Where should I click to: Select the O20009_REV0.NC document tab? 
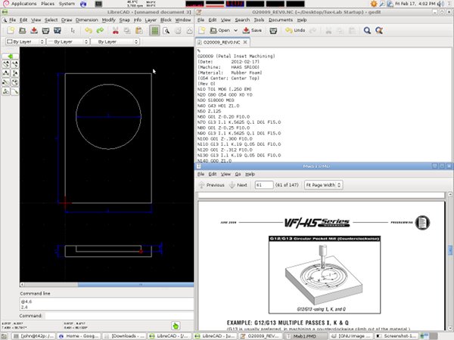click(x=222, y=42)
